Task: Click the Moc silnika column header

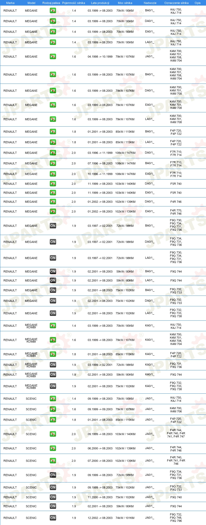Action: click(x=125, y=3)
